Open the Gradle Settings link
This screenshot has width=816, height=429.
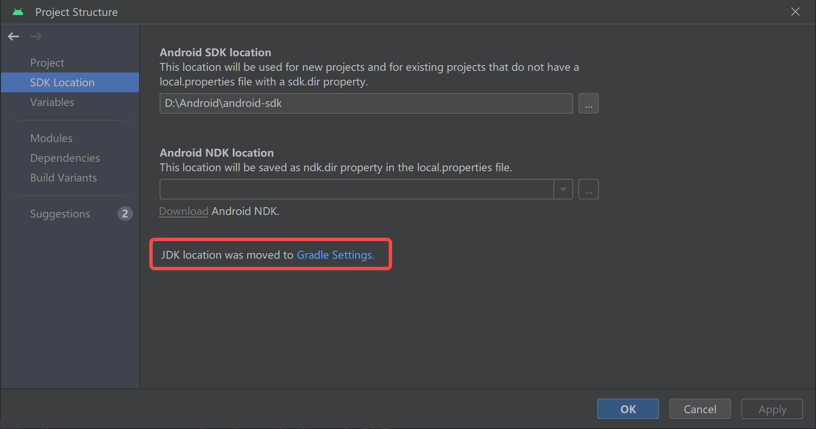[x=335, y=255]
